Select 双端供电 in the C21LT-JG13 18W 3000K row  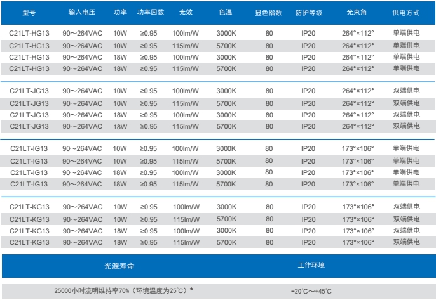(406, 115)
